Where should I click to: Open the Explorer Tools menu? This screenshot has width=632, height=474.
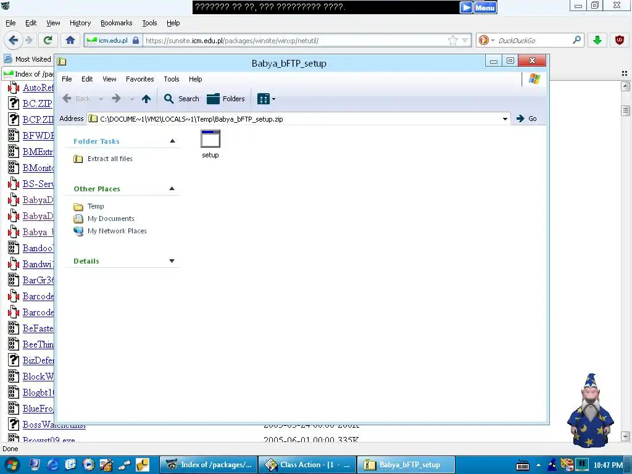coord(172,79)
